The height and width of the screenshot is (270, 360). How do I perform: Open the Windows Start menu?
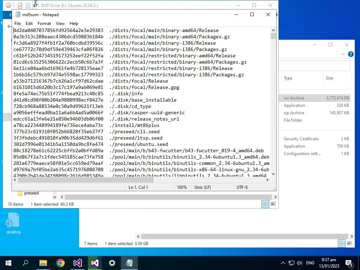coord(8,263)
